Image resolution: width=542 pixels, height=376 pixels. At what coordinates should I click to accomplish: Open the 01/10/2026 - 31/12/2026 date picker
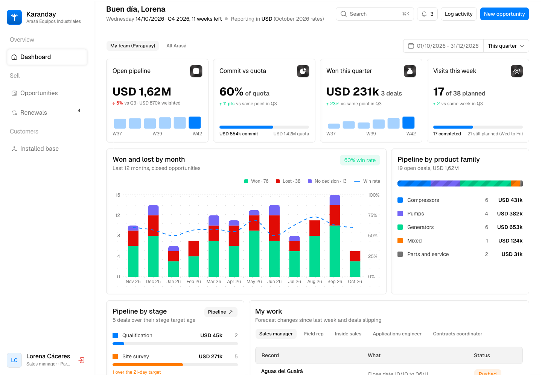click(x=443, y=46)
